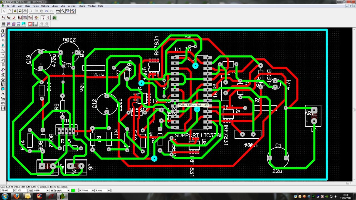This screenshot has width=356, height=200.
Task: Select the Place Arc tool
Action: click(x=3, y=55)
